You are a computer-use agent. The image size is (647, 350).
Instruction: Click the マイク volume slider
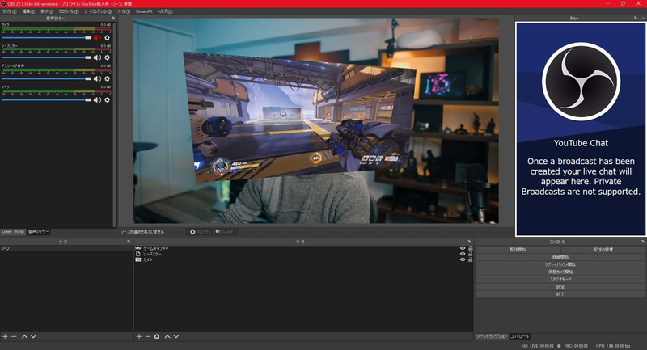(x=47, y=99)
